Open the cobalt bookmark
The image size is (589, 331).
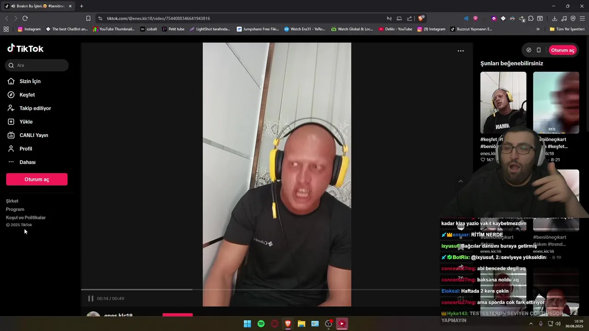[x=149, y=29]
